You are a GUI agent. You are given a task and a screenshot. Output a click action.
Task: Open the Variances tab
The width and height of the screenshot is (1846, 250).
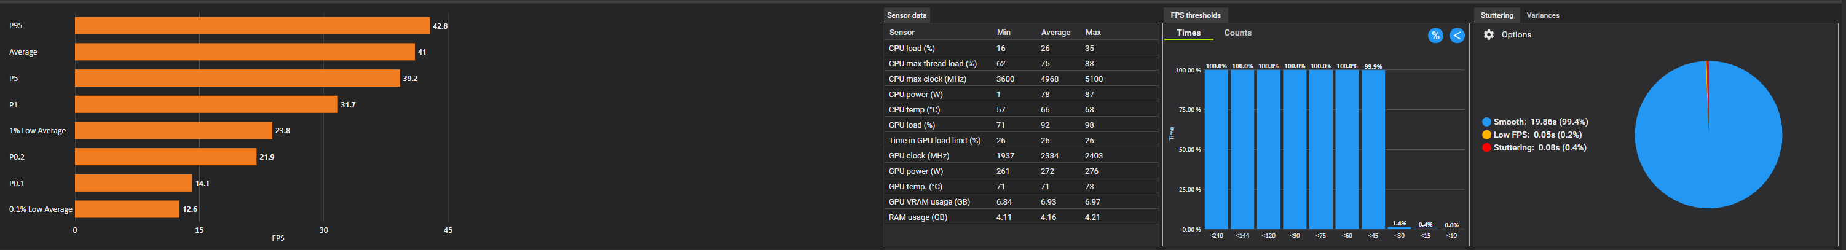pos(1543,15)
